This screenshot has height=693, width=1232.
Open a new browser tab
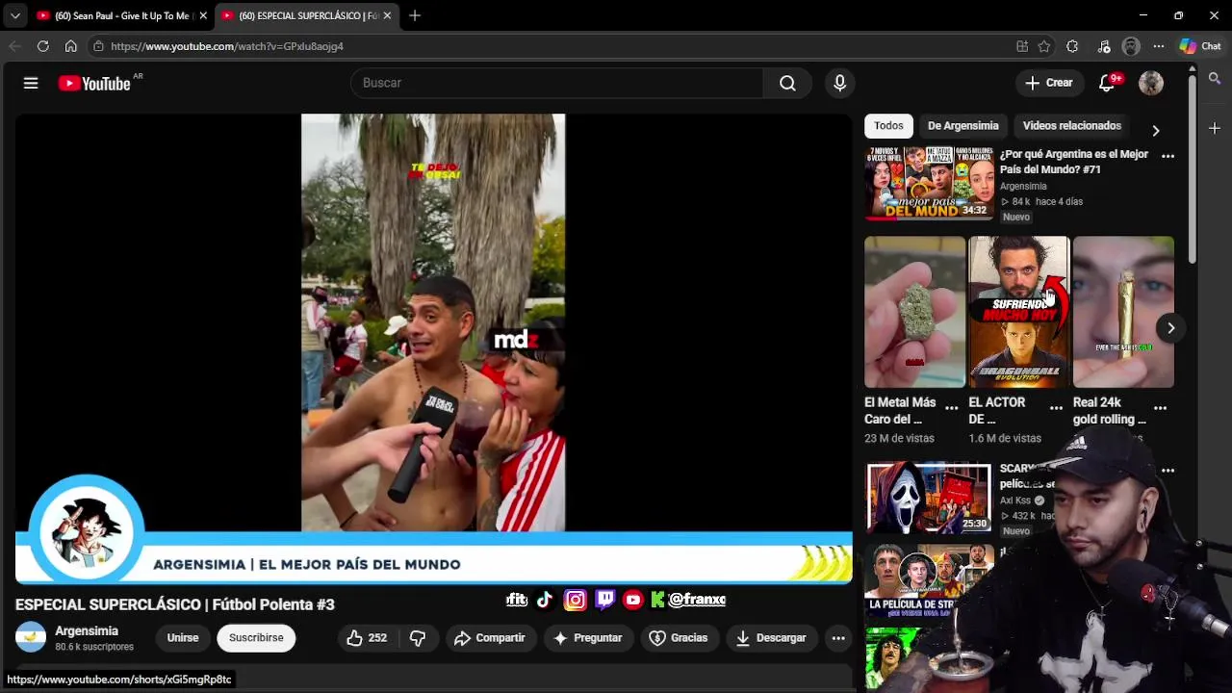coord(415,15)
